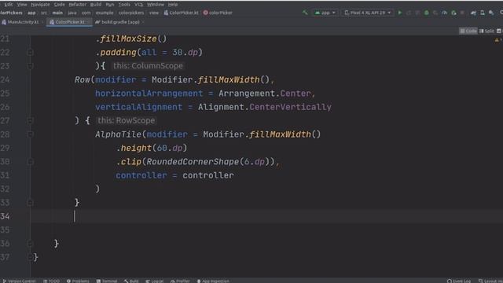Open the Terminal tool window
The image size is (503, 283).
107,281
